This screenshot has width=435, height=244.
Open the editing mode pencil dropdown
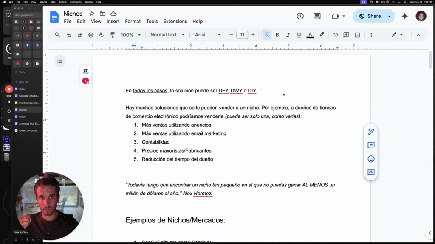[397, 35]
